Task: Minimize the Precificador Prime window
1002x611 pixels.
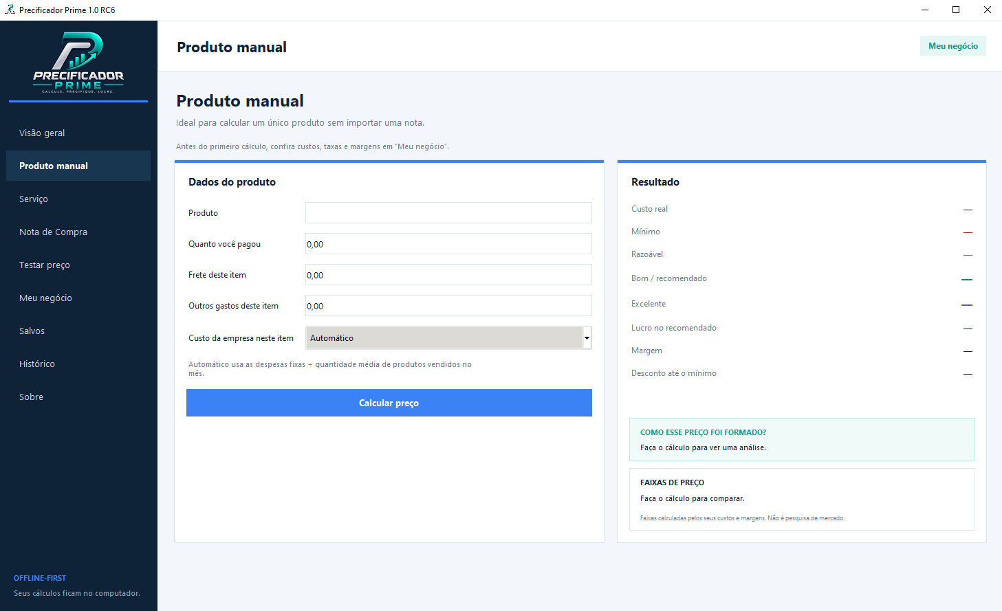Action: pyautogui.click(x=925, y=10)
